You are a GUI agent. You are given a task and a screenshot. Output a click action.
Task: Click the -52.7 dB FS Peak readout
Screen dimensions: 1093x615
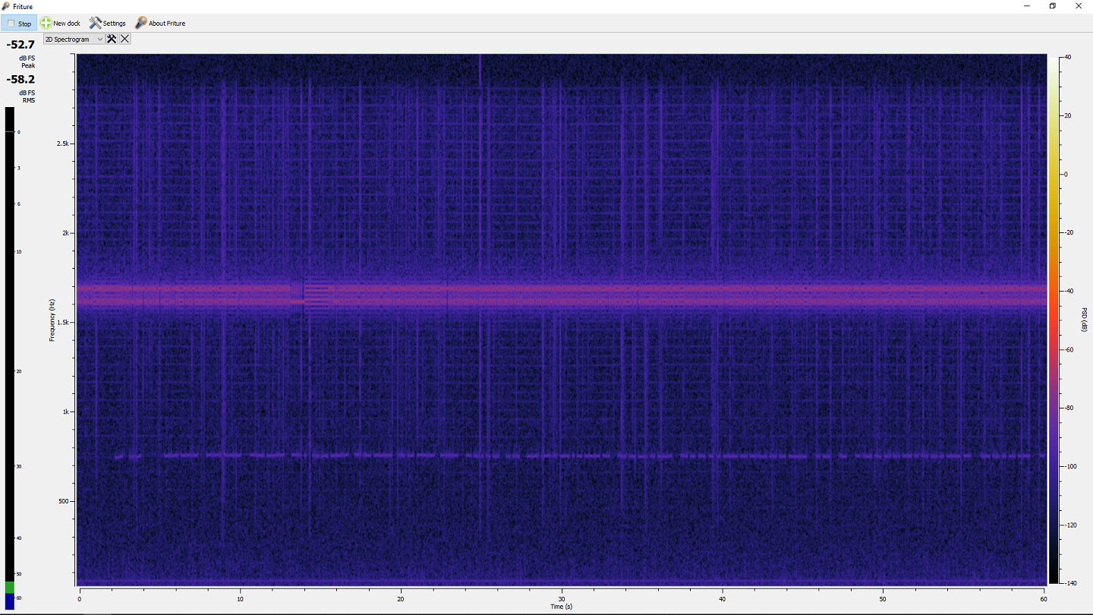[20, 45]
